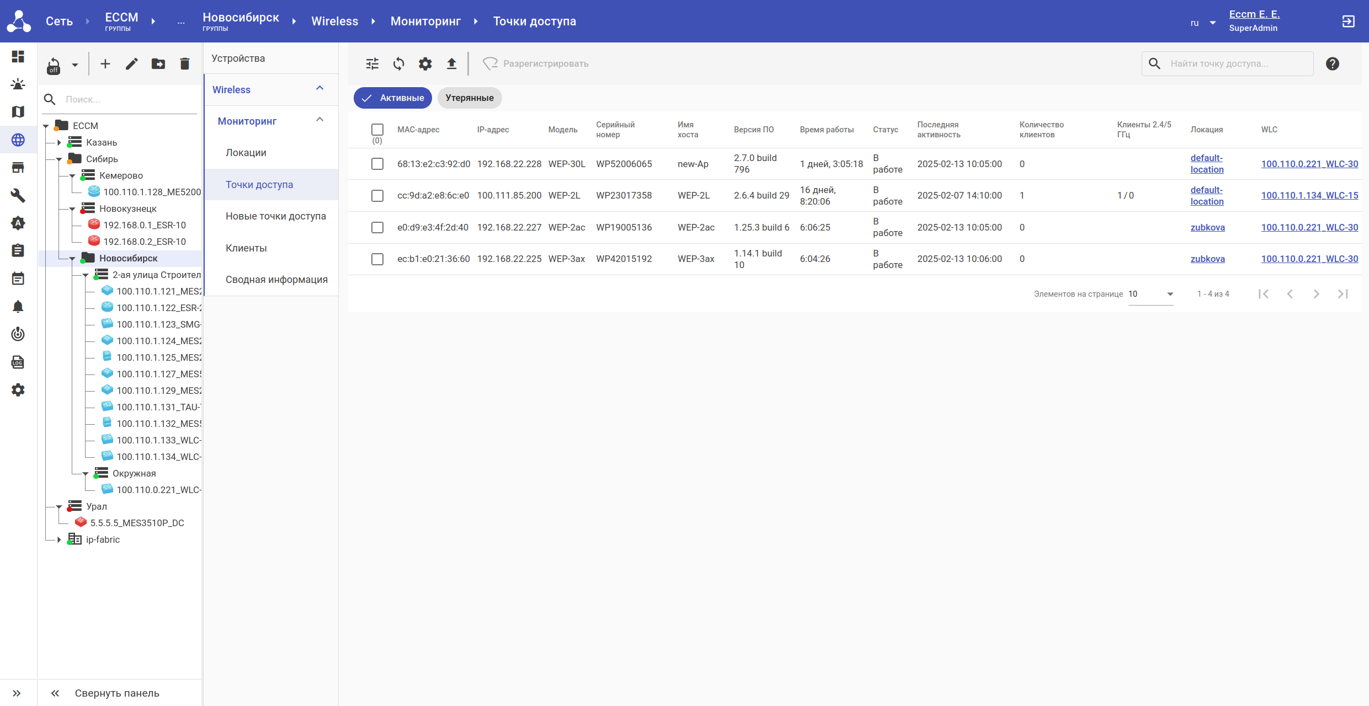Tick the header select-all checkbox
This screenshot has width=1369, height=706.
tap(377, 130)
